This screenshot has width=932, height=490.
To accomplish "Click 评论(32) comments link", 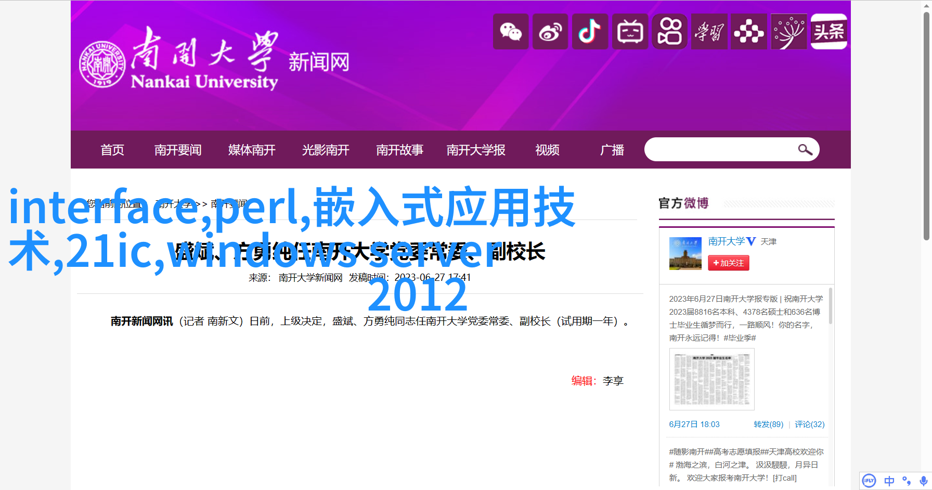I will [x=809, y=424].
